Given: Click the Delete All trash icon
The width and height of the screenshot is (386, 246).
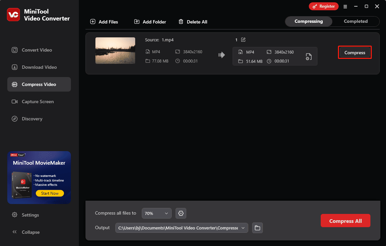Looking at the screenshot, I should click(181, 21).
